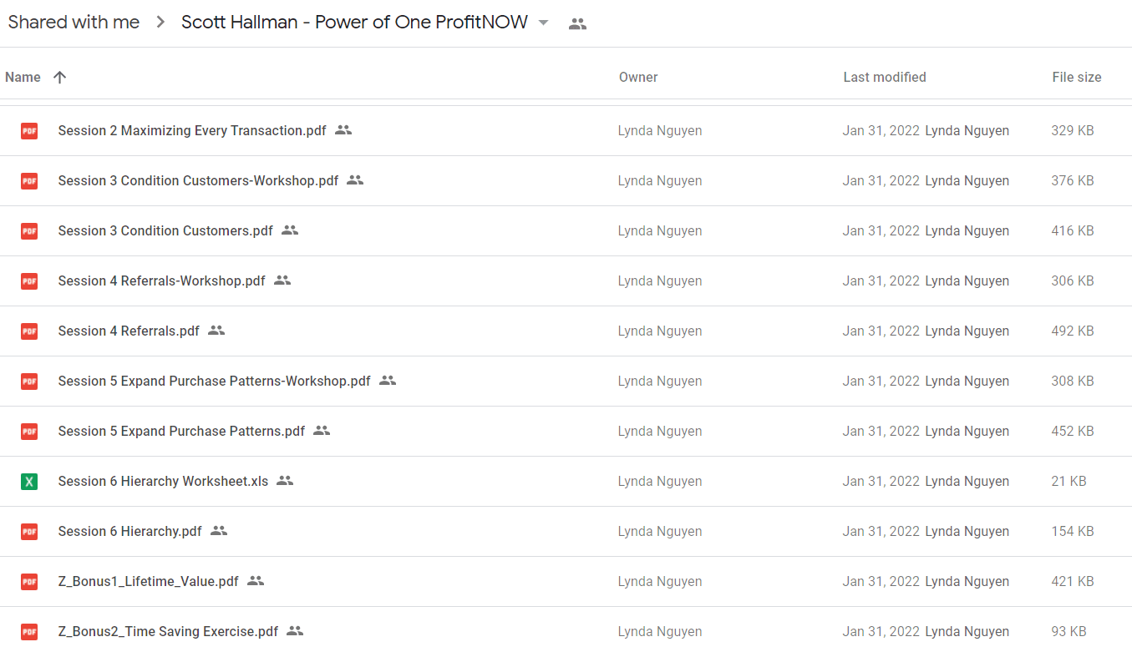Click the 306 KB file size

tap(1073, 281)
